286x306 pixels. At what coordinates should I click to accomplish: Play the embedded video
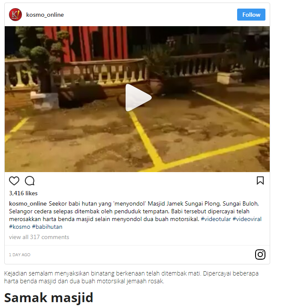pyautogui.click(x=138, y=97)
